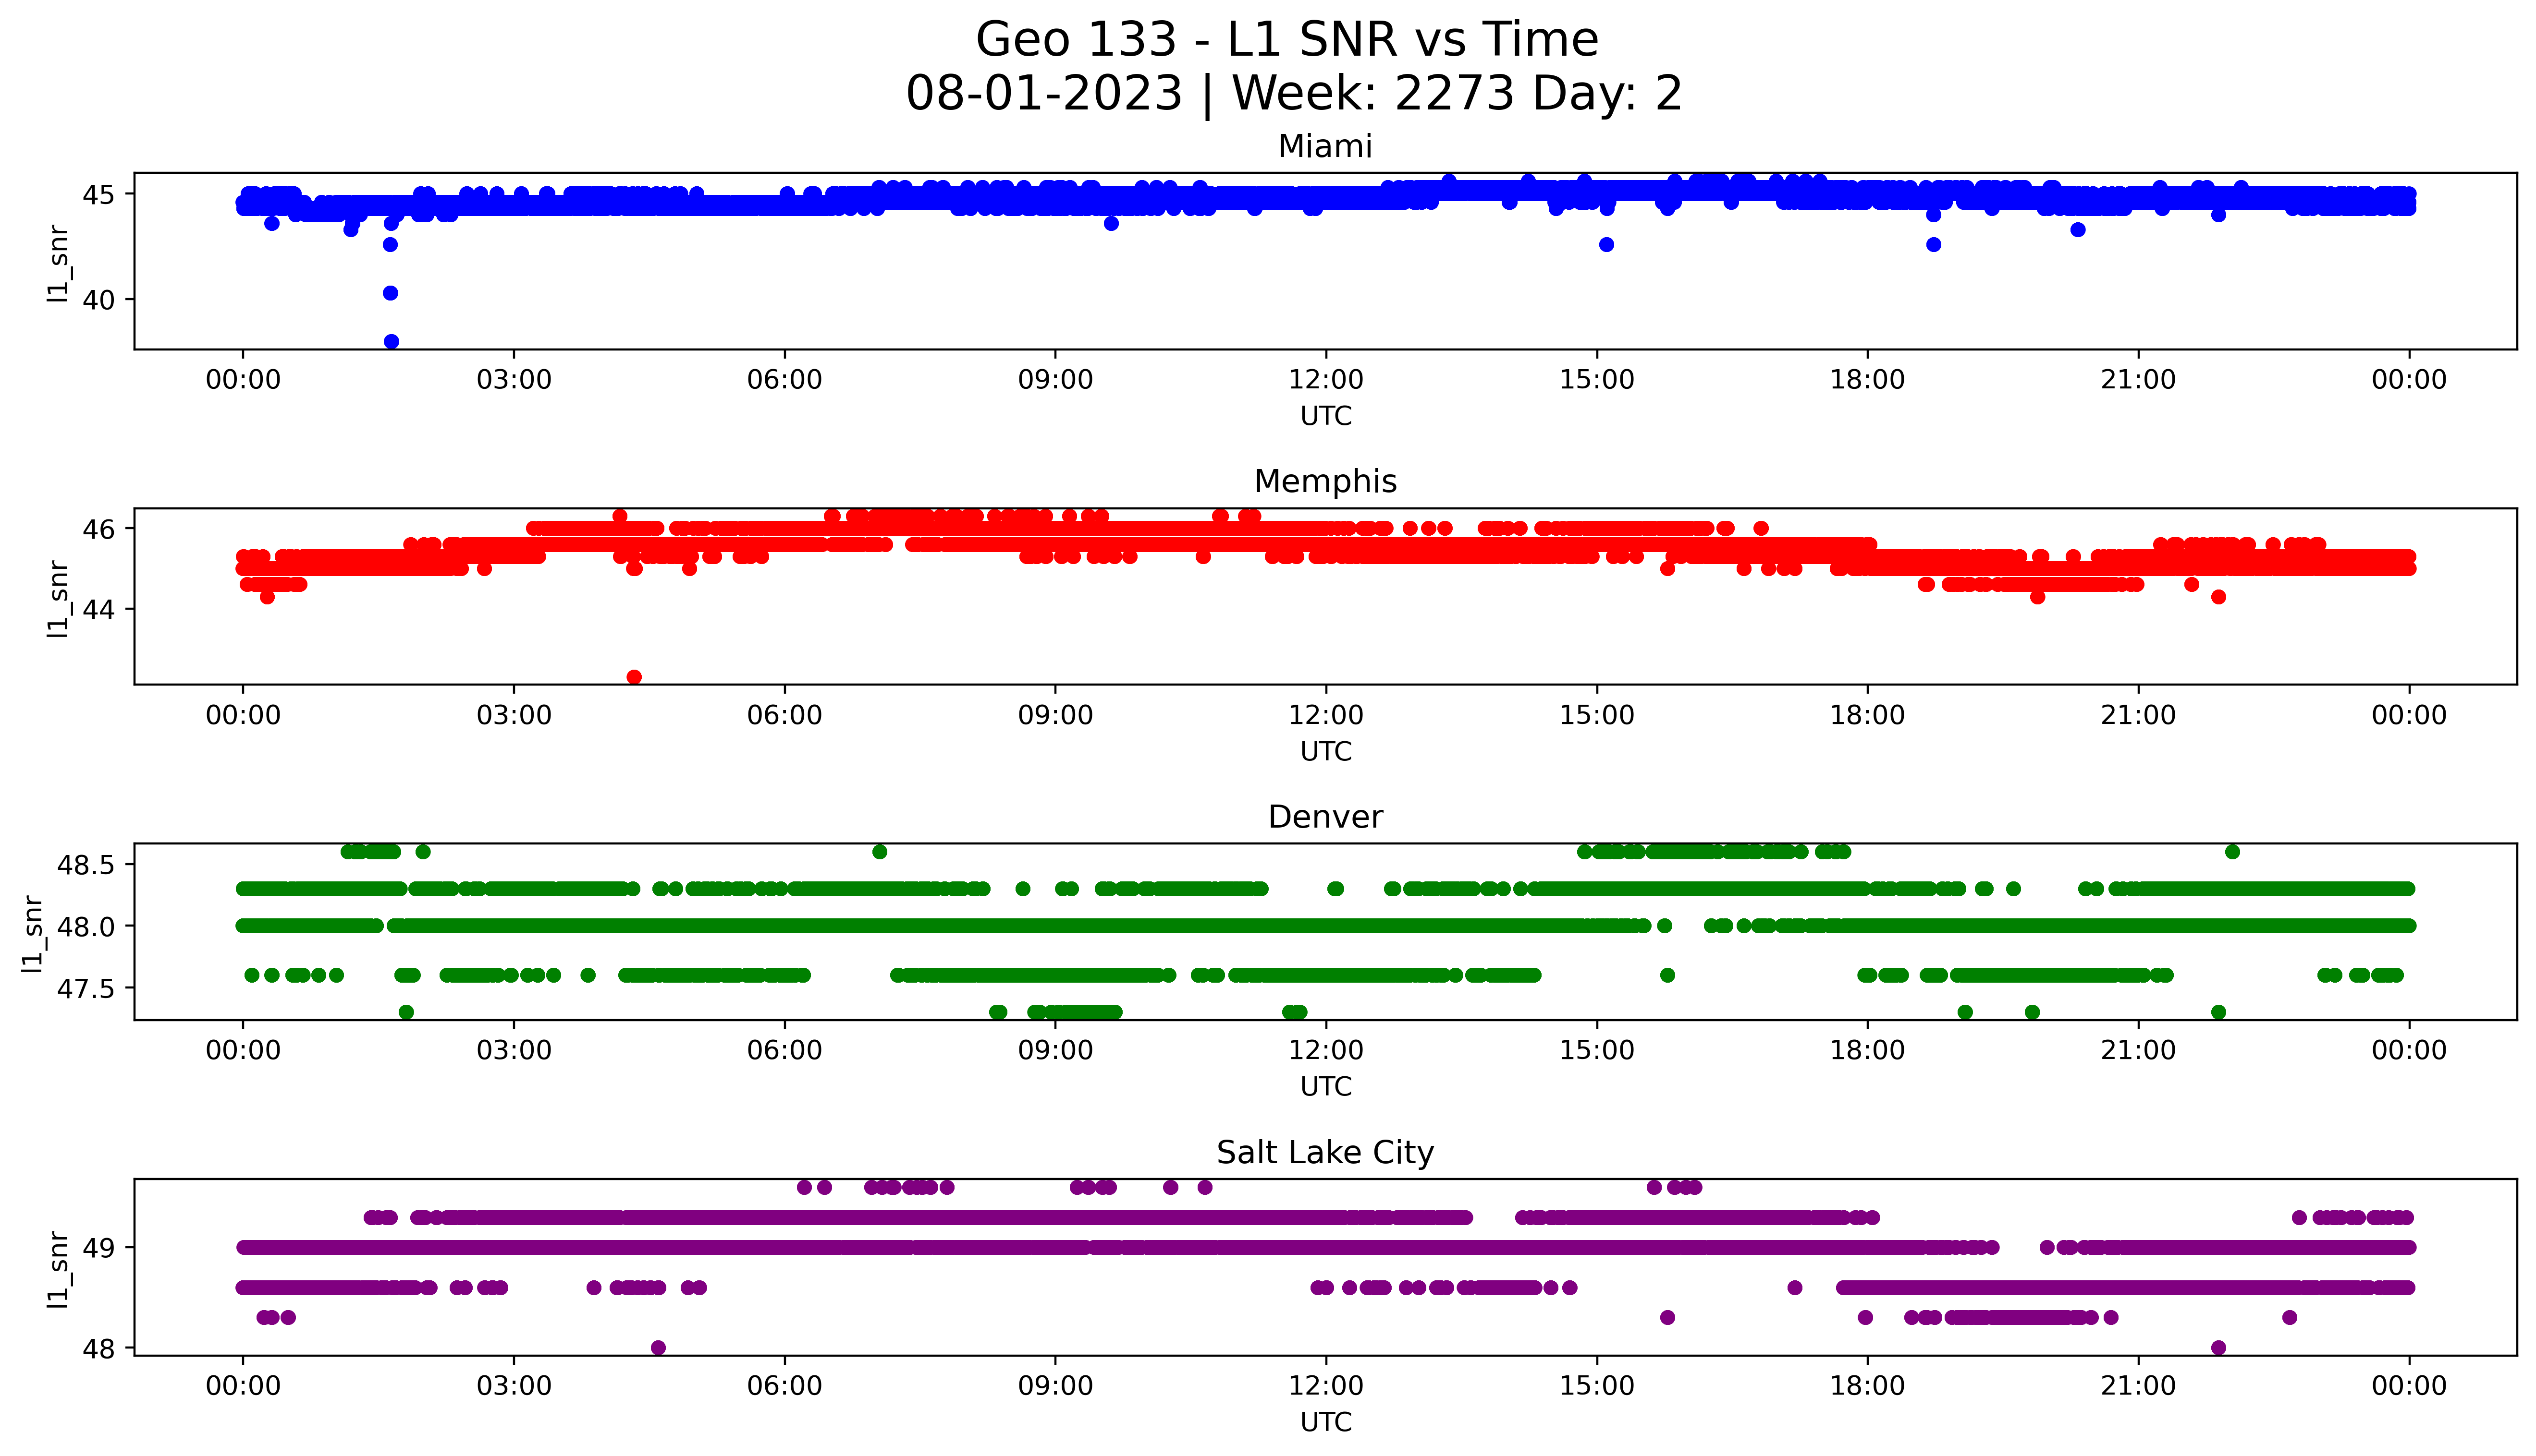Click the 40 y-axis tick in Miami plot
Viewport: 2536px width, 1456px height.
click(x=99, y=300)
